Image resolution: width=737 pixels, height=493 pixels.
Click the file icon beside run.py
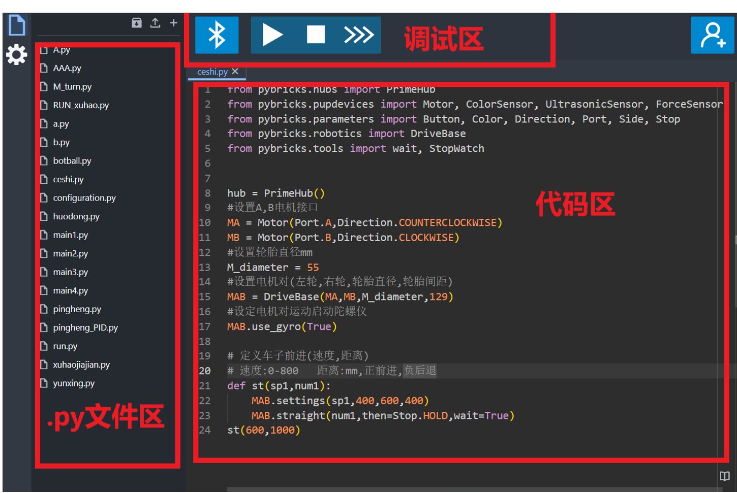click(x=44, y=346)
